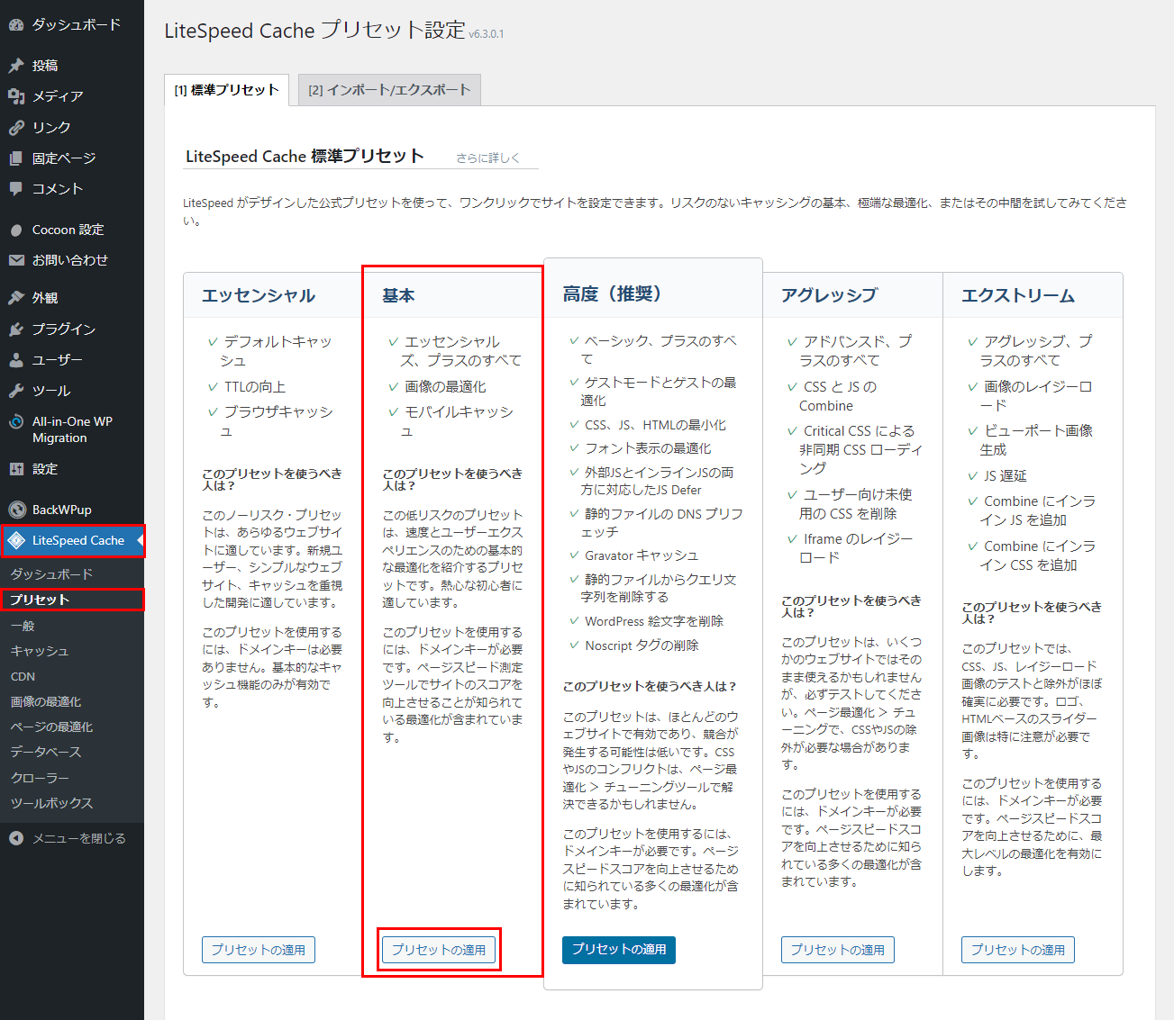Click the さらに詳しく learn more link
The height and width of the screenshot is (1020, 1174).
coord(487,158)
